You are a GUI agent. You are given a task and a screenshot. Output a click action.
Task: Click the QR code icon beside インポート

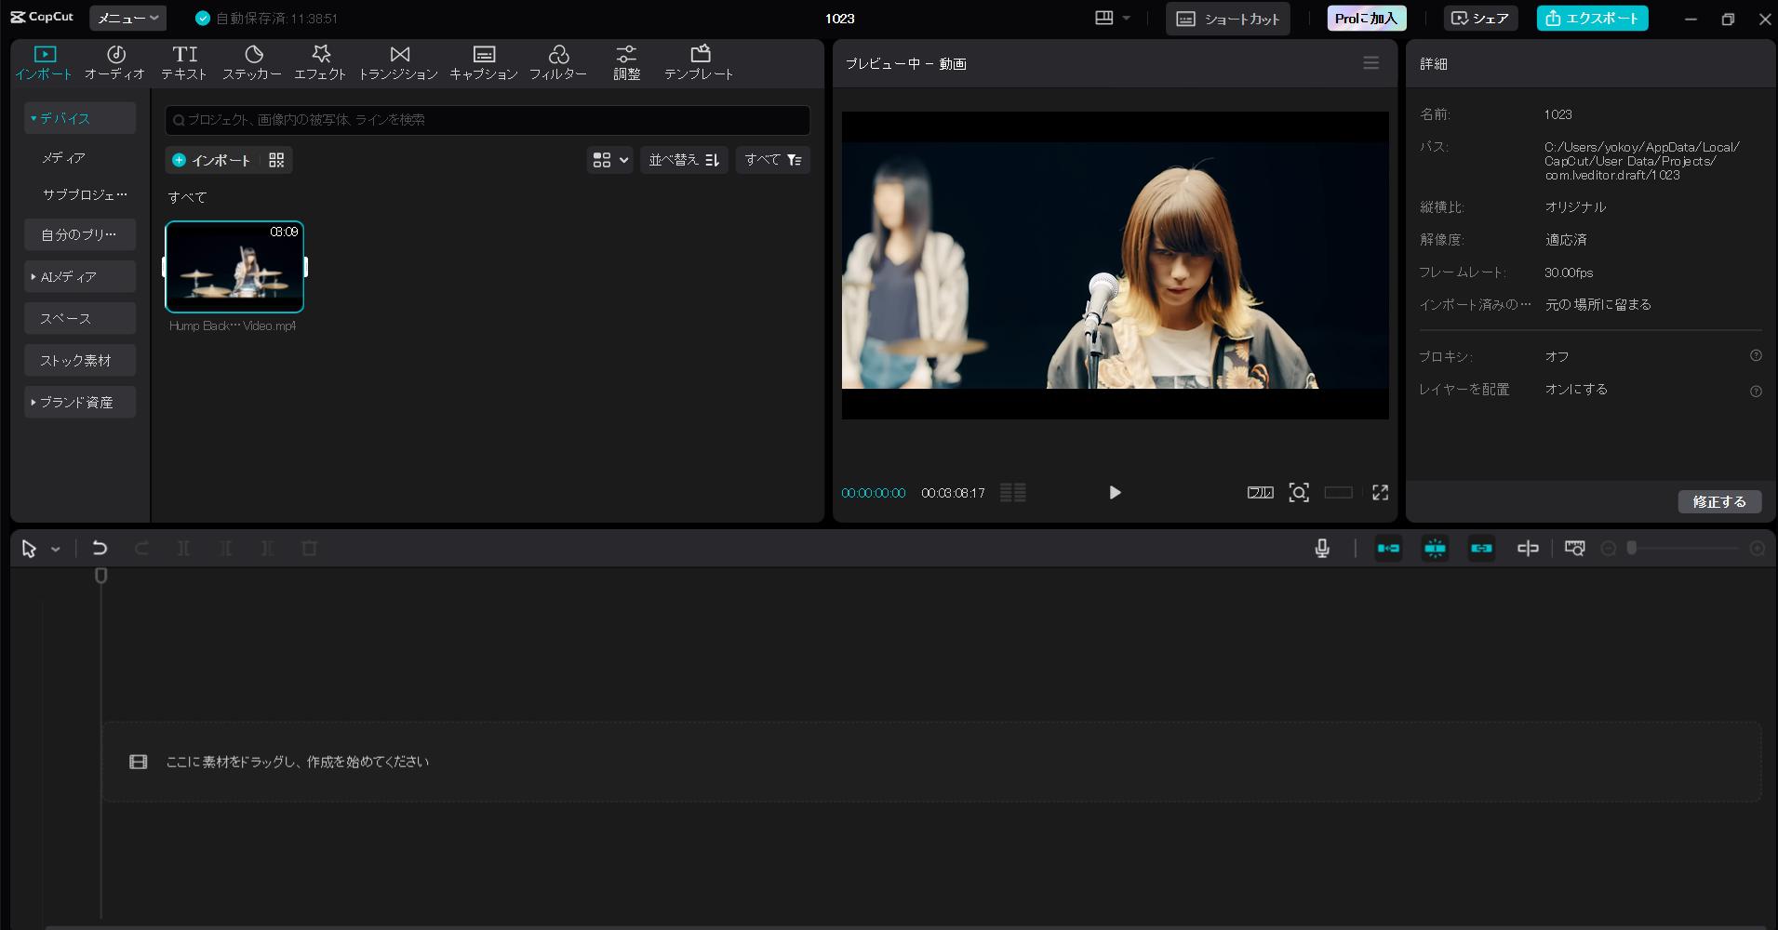pos(276,160)
